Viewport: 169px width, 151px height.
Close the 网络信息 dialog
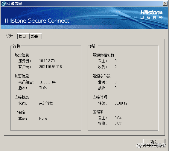click(165, 4)
